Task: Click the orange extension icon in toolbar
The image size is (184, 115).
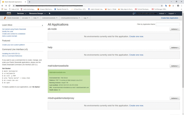Action: pos(170,6)
